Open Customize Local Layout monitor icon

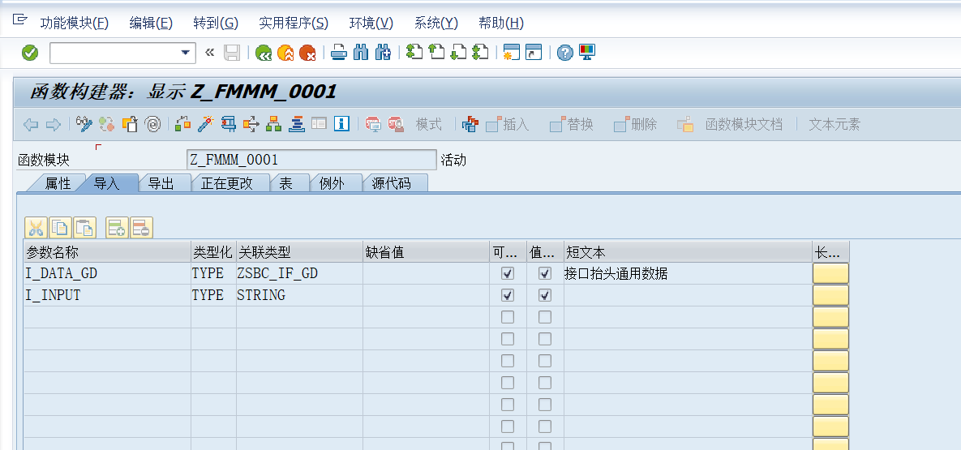[x=587, y=53]
